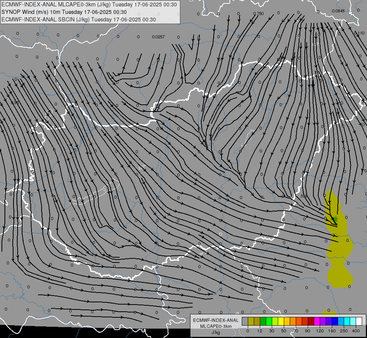Click the MLCAPE0-3km legend subtitle
The height and width of the screenshot is (338, 367).
[x=216, y=326]
